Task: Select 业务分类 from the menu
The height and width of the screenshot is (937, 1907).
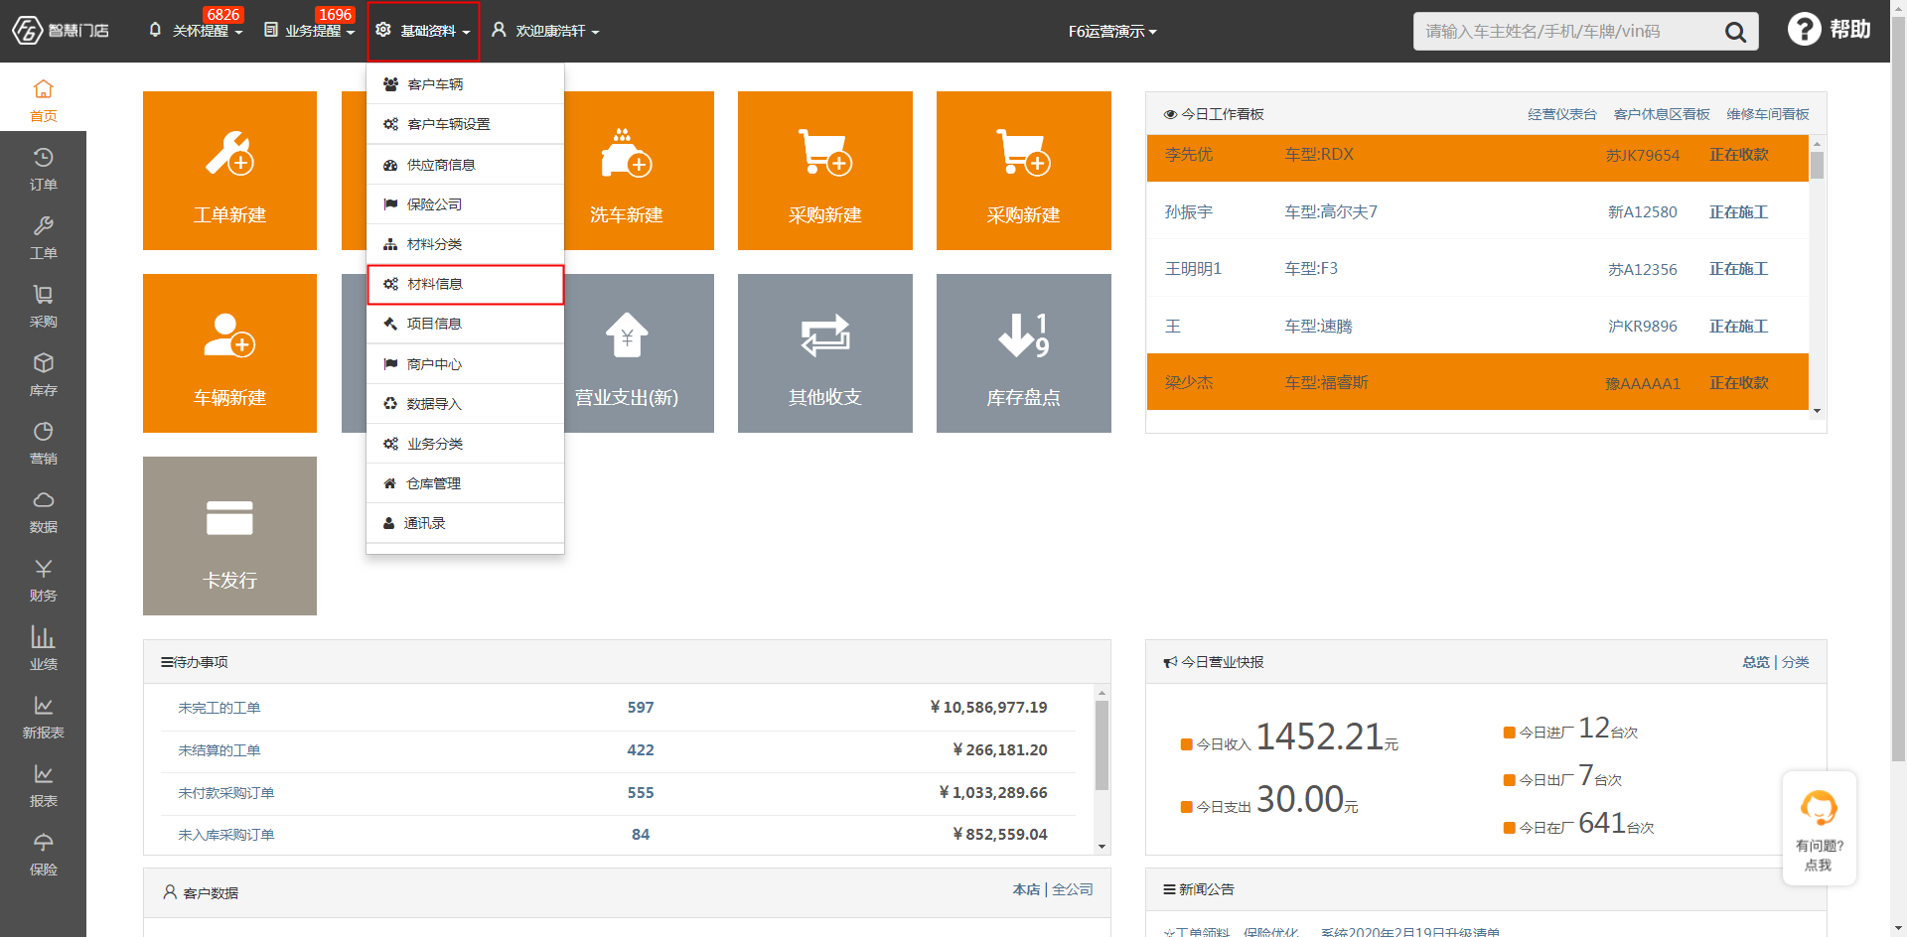Action: tap(465, 444)
